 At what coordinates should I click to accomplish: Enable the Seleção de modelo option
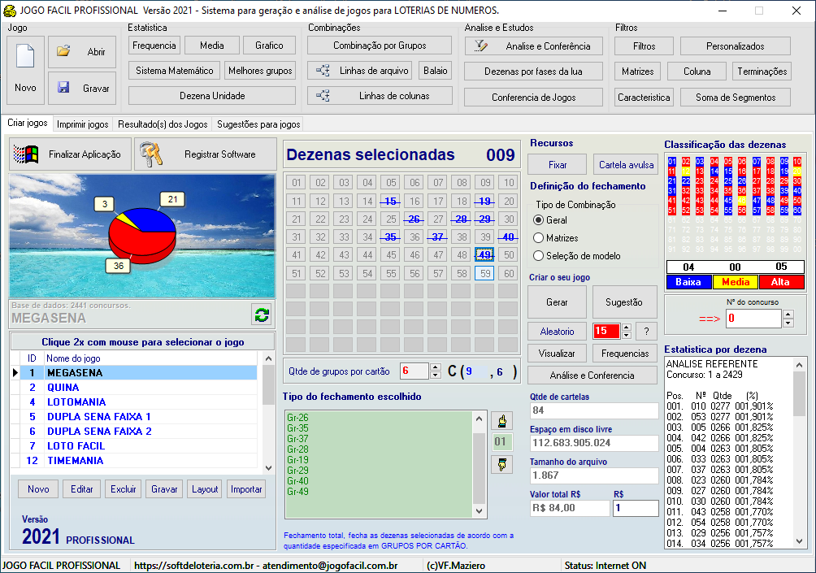coord(538,256)
